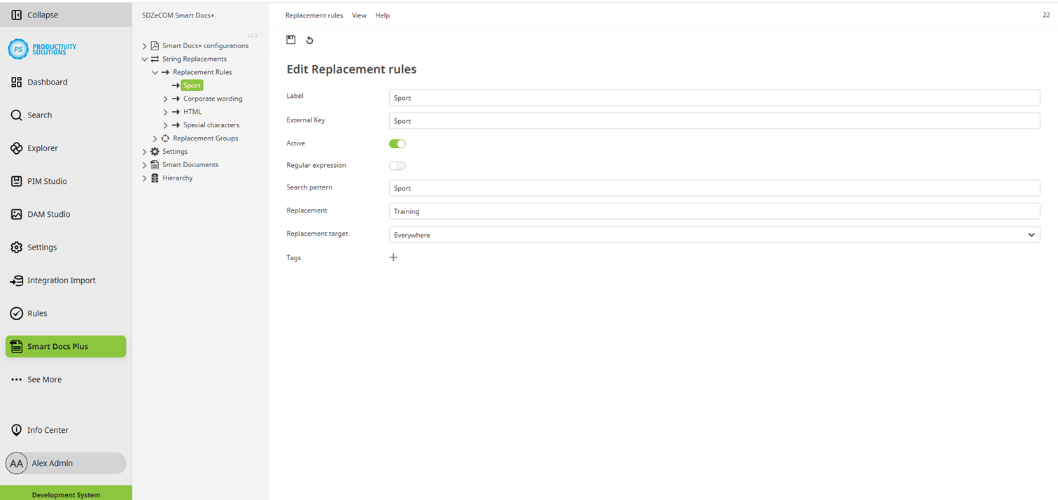
Task: Expand the Corporate wording tree node
Action: [165, 99]
